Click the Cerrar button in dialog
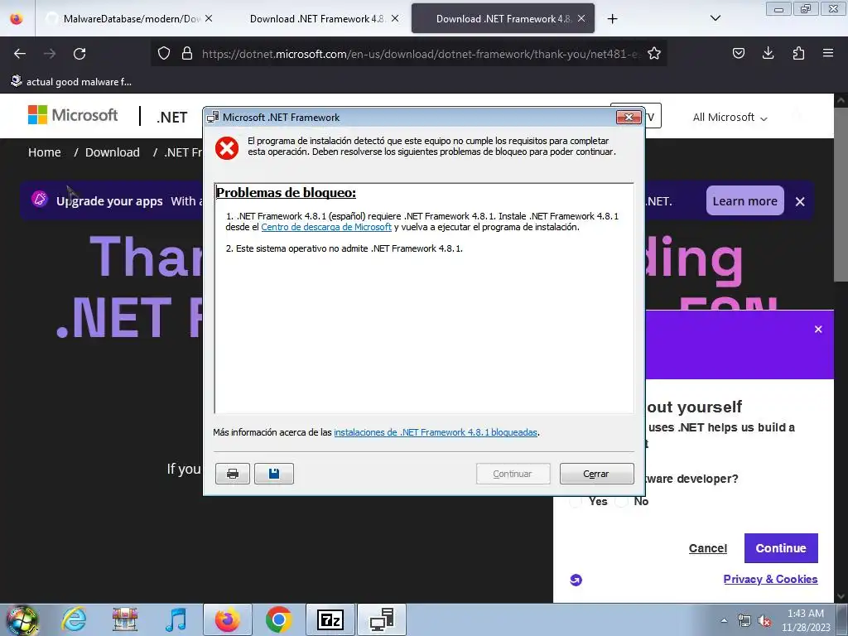The width and height of the screenshot is (848, 636). pos(596,474)
